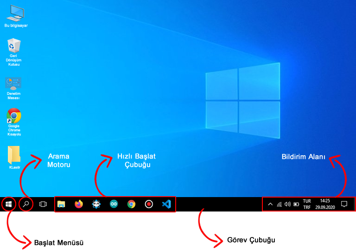The width and height of the screenshot is (356, 251).
Task: Click the red record app icon on taskbar
Action: pos(149,204)
